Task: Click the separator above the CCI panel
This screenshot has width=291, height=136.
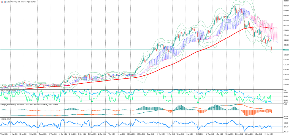Action: click(142, 117)
